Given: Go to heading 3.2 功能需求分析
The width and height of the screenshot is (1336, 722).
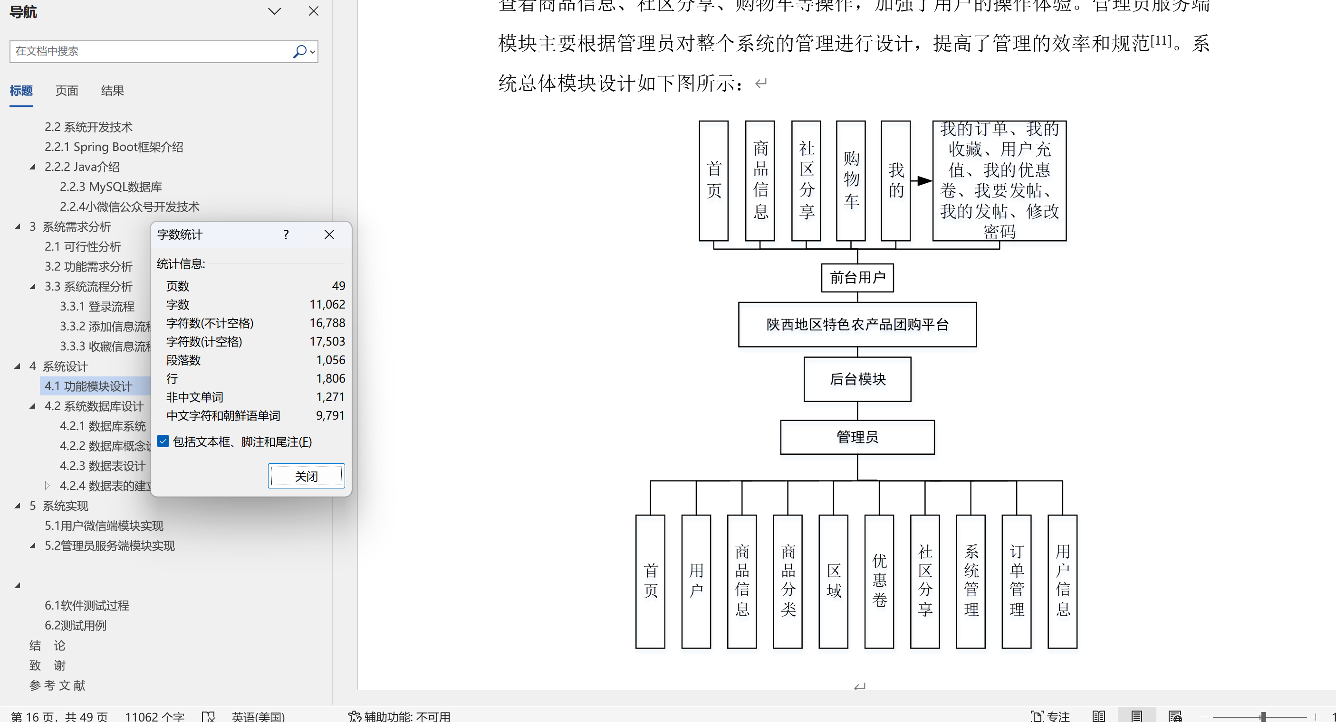Looking at the screenshot, I should (x=89, y=267).
